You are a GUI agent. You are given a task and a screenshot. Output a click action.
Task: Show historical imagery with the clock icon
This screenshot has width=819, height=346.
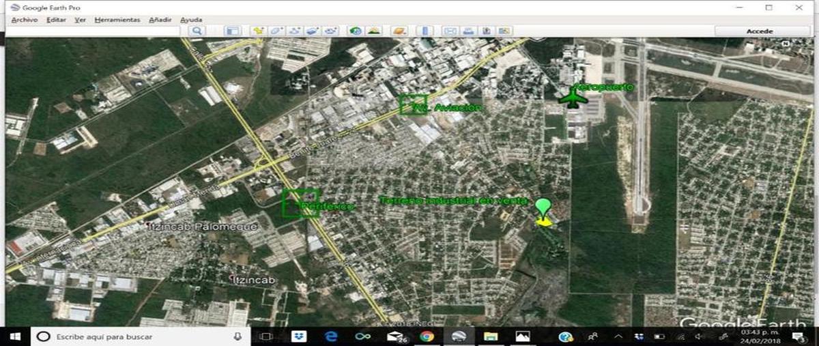(356, 31)
